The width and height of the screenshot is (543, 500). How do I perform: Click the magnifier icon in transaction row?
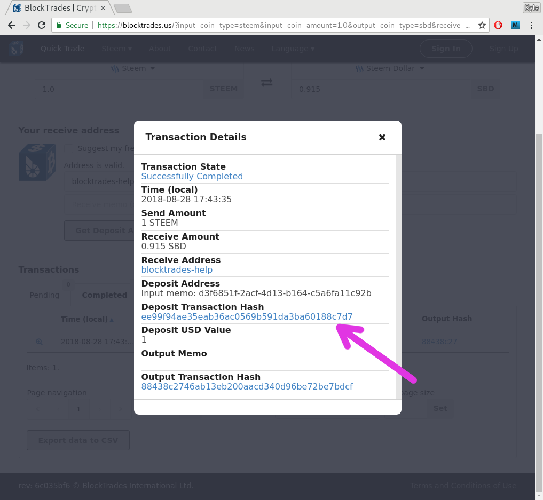click(39, 342)
